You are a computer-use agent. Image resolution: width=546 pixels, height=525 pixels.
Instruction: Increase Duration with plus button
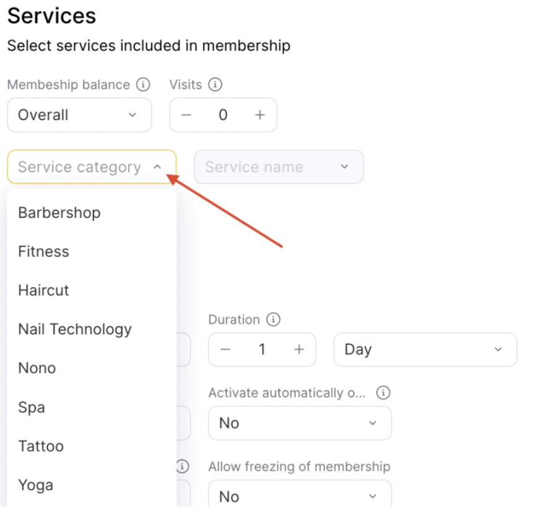(299, 350)
